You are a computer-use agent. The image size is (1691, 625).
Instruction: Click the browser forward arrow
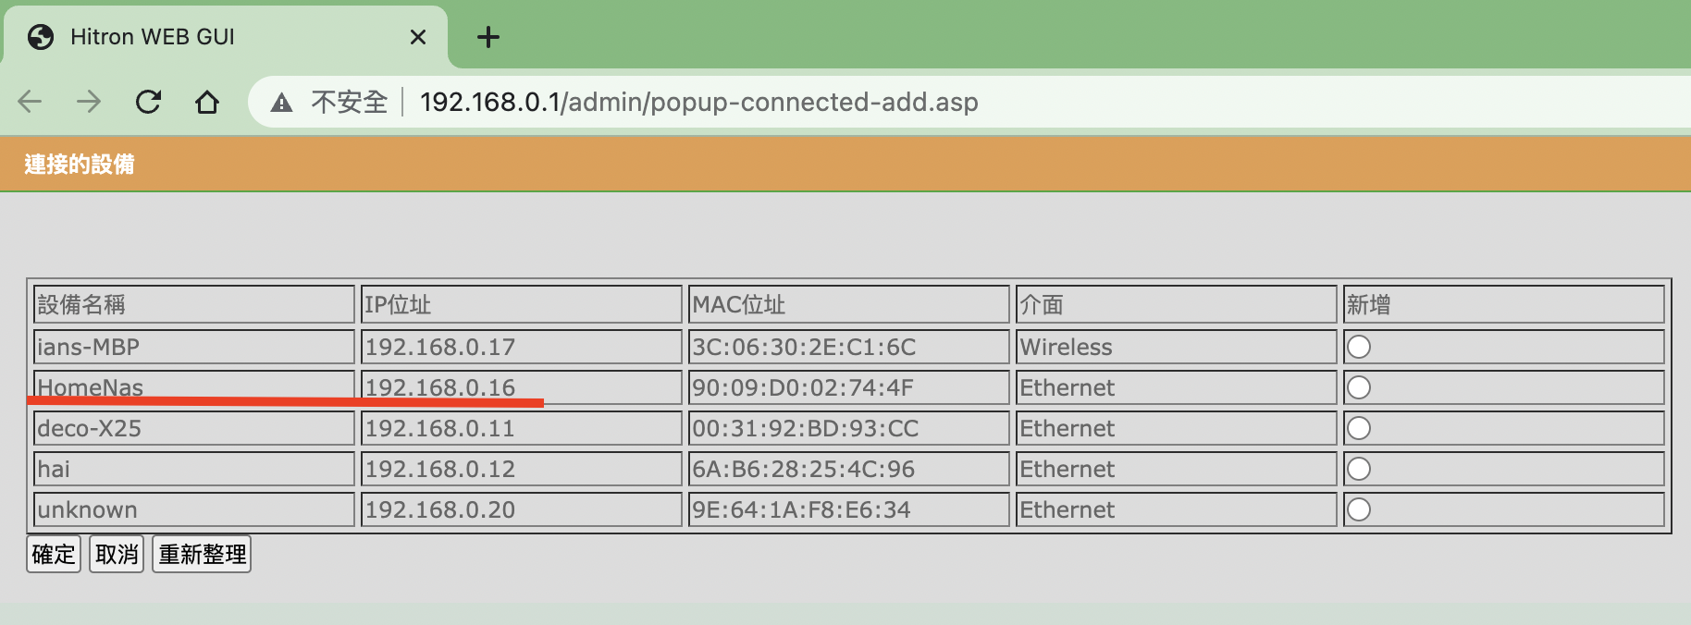(89, 102)
